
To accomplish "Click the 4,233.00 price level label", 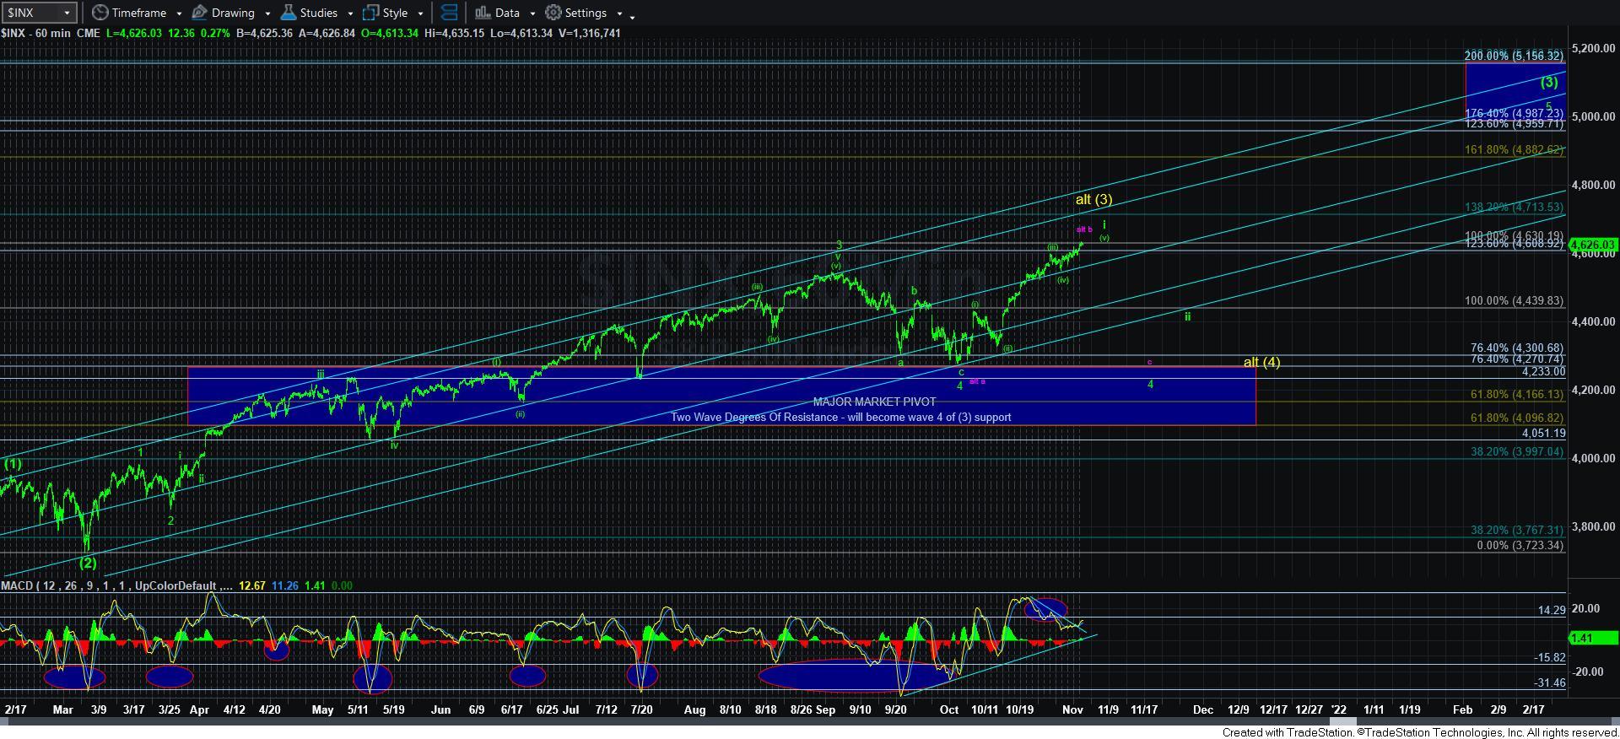I will [x=1543, y=371].
